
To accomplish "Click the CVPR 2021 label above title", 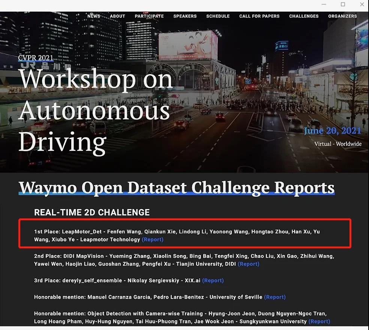I will (36, 58).
